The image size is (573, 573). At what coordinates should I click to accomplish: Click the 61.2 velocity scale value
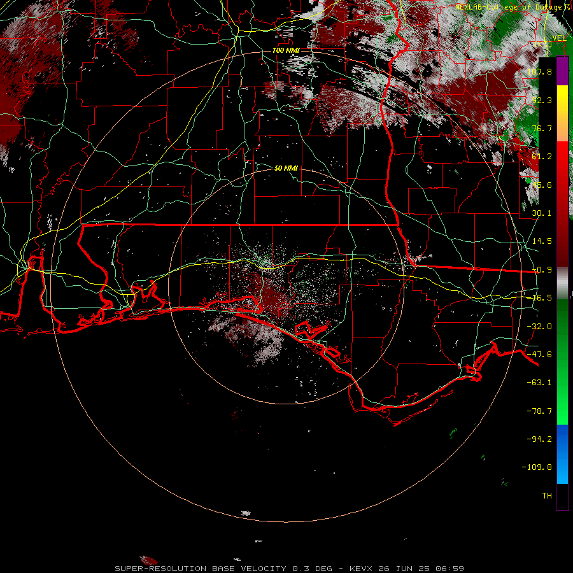coord(542,157)
